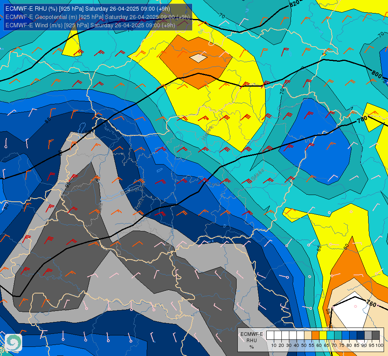The height and width of the screenshot is (356, 388).
Task: Click the 800 geopotential contour label
Action: point(377,74)
